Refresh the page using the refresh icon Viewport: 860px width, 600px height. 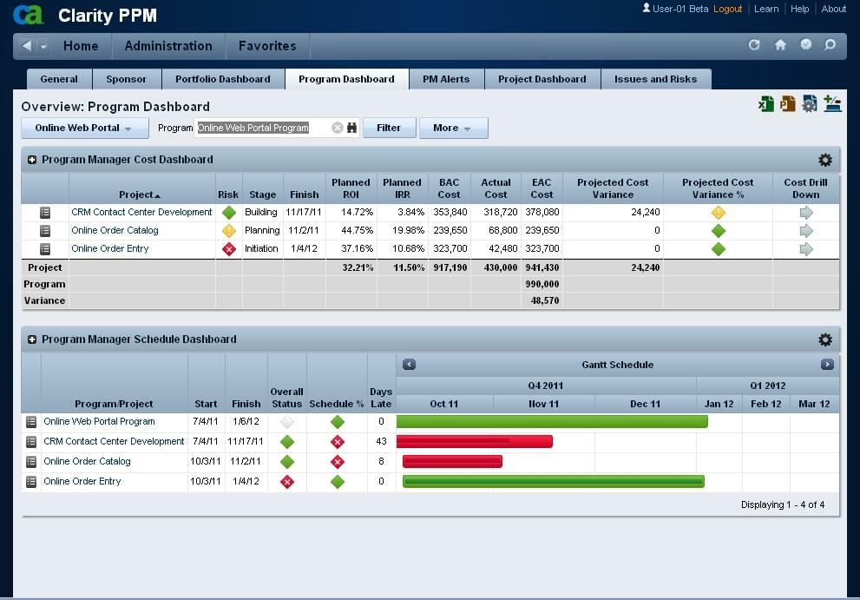tap(754, 44)
